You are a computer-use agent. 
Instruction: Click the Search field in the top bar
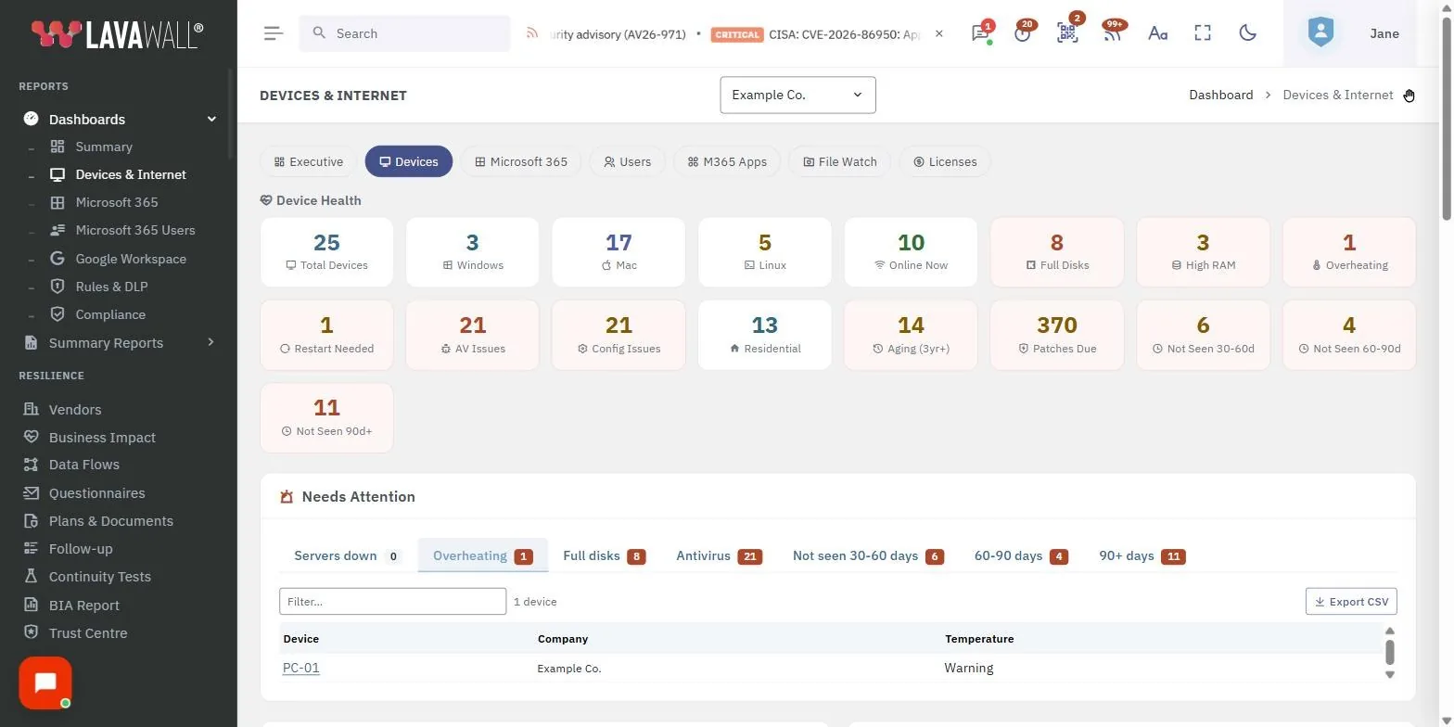[x=404, y=33]
